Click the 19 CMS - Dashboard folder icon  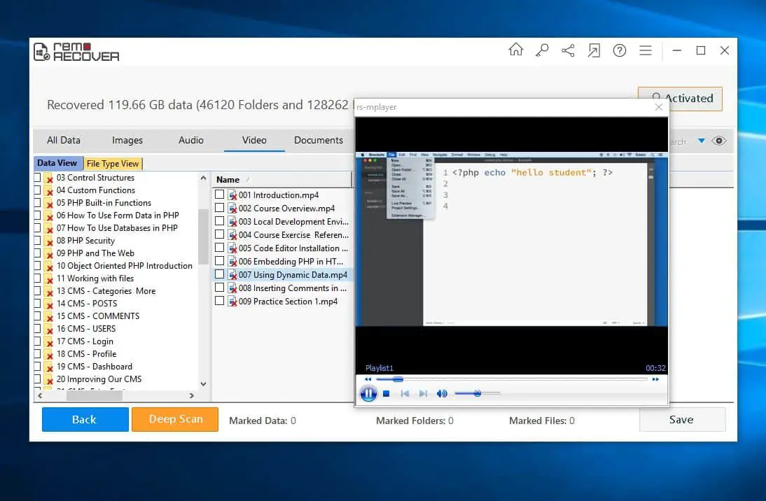[48, 367]
